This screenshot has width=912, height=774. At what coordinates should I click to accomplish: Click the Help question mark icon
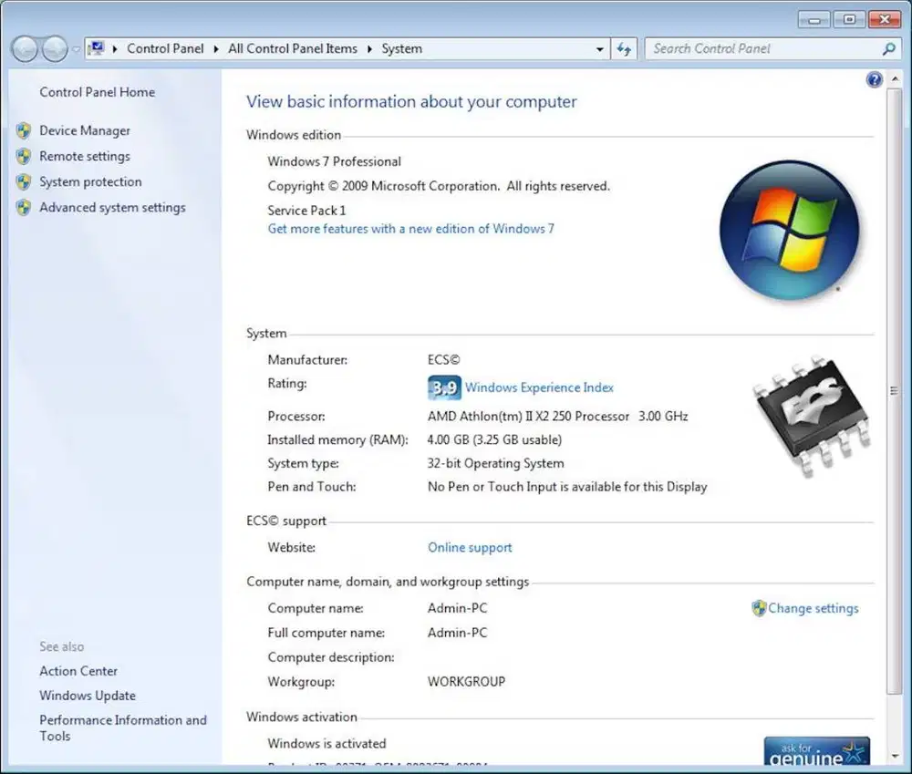pyautogui.click(x=874, y=79)
